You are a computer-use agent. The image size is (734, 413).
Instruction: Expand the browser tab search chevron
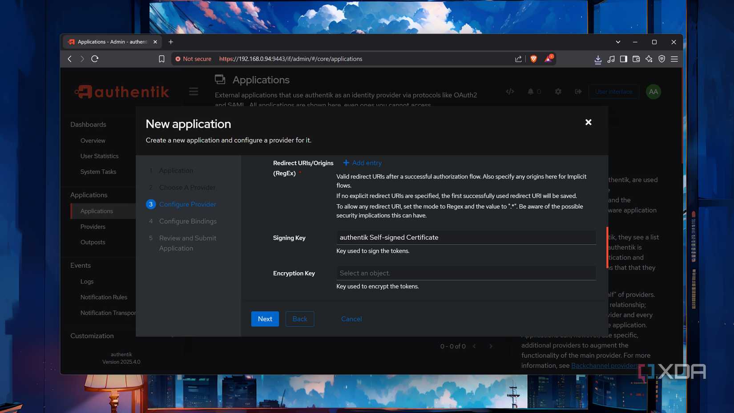tap(618, 42)
